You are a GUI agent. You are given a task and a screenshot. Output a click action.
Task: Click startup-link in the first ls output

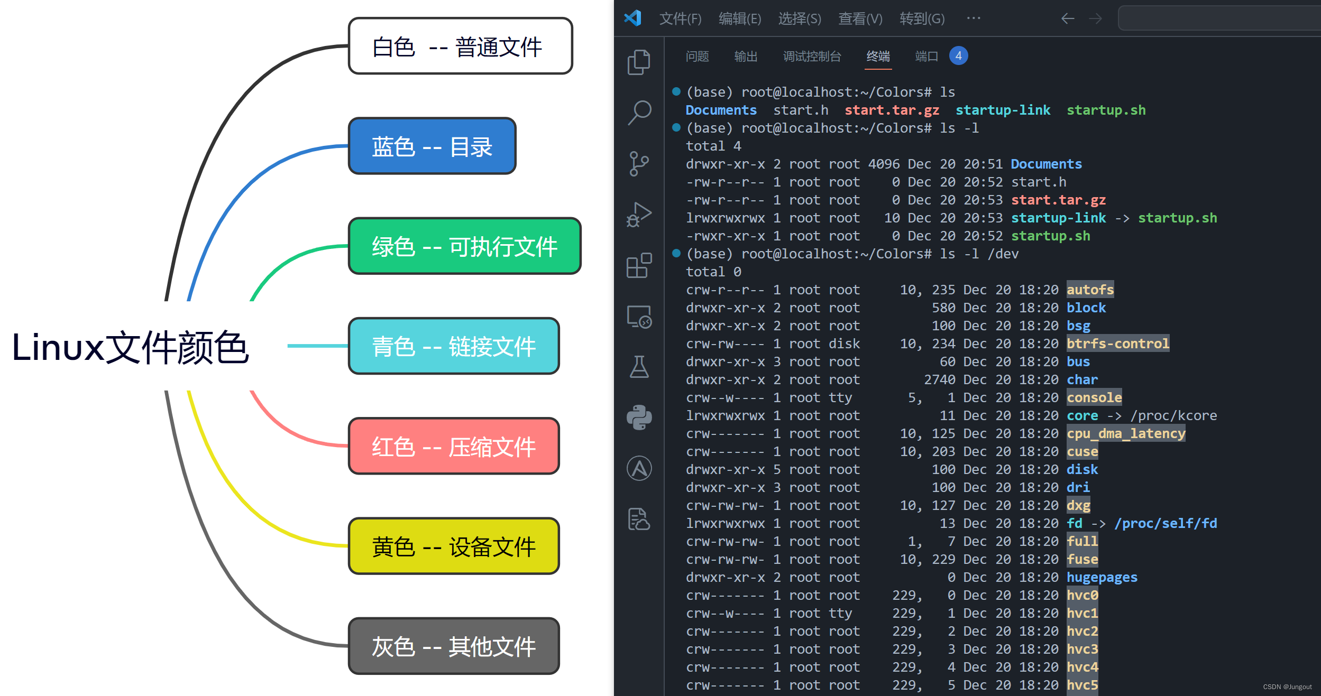(x=1003, y=110)
